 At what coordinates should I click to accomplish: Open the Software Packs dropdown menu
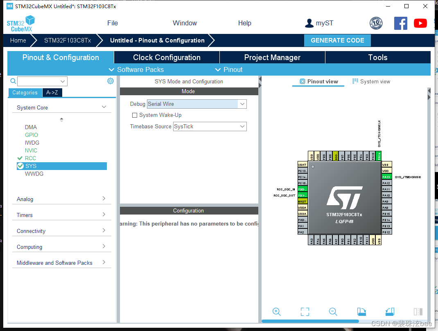click(136, 70)
